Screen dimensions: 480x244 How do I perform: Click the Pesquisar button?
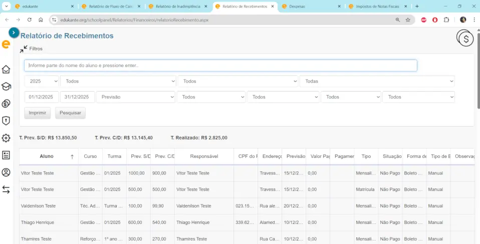71,113
